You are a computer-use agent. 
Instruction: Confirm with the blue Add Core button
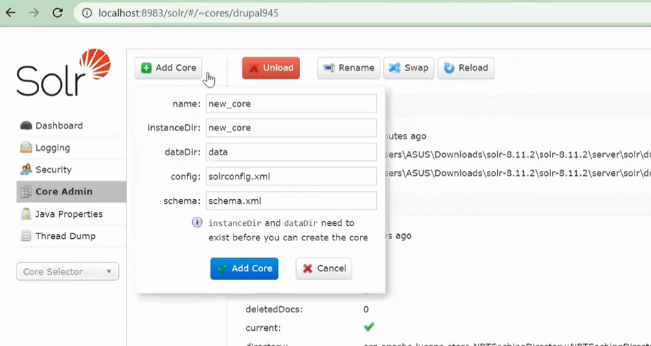244,268
